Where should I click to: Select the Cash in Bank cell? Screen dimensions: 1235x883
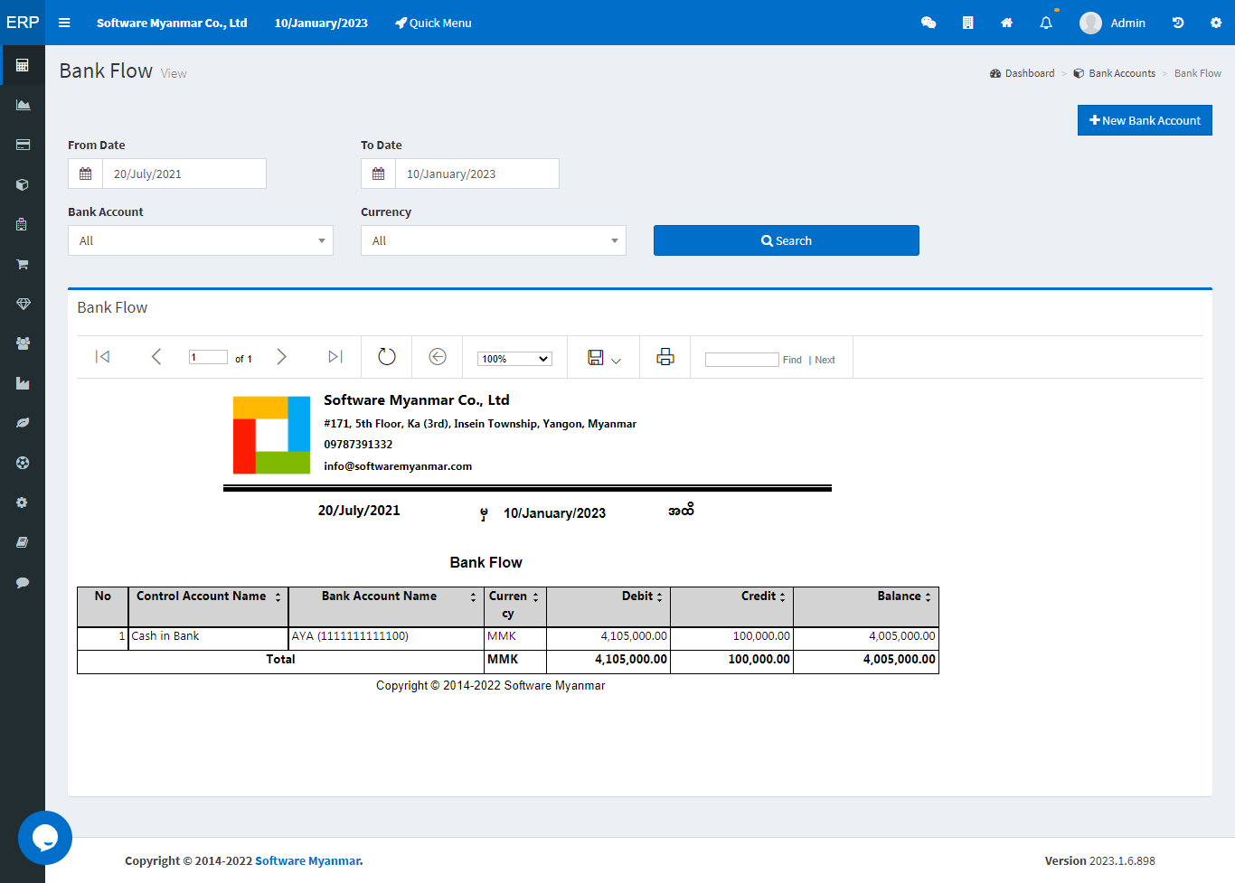pyautogui.click(x=208, y=638)
